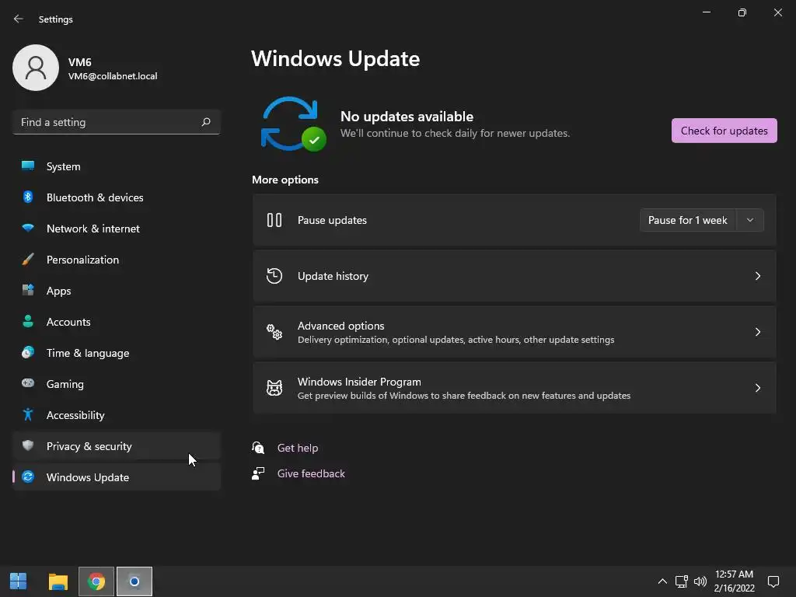Click the Apps icon in sidebar
796x597 pixels.
pos(28,291)
